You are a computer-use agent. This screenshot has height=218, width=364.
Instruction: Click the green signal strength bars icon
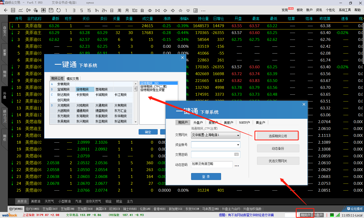[x=338, y=215]
